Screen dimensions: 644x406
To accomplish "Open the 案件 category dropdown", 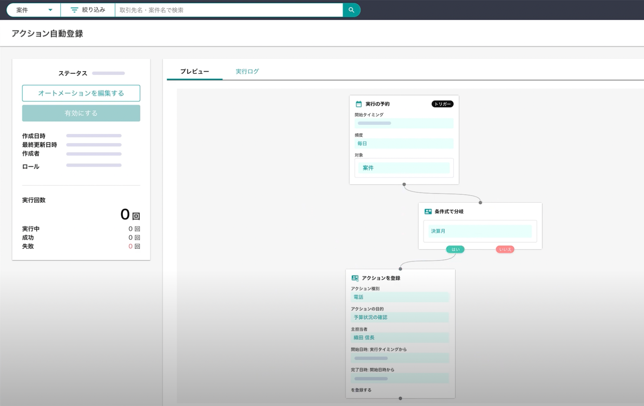I will [x=34, y=10].
